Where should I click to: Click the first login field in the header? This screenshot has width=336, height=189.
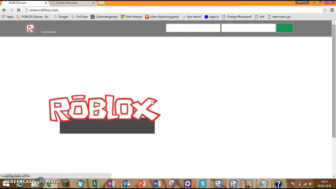pos(193,28)
